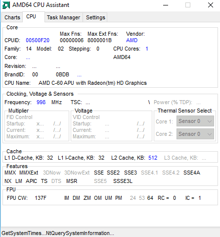Click the frequency value 998
220x237 pixels.
point(41,102)
